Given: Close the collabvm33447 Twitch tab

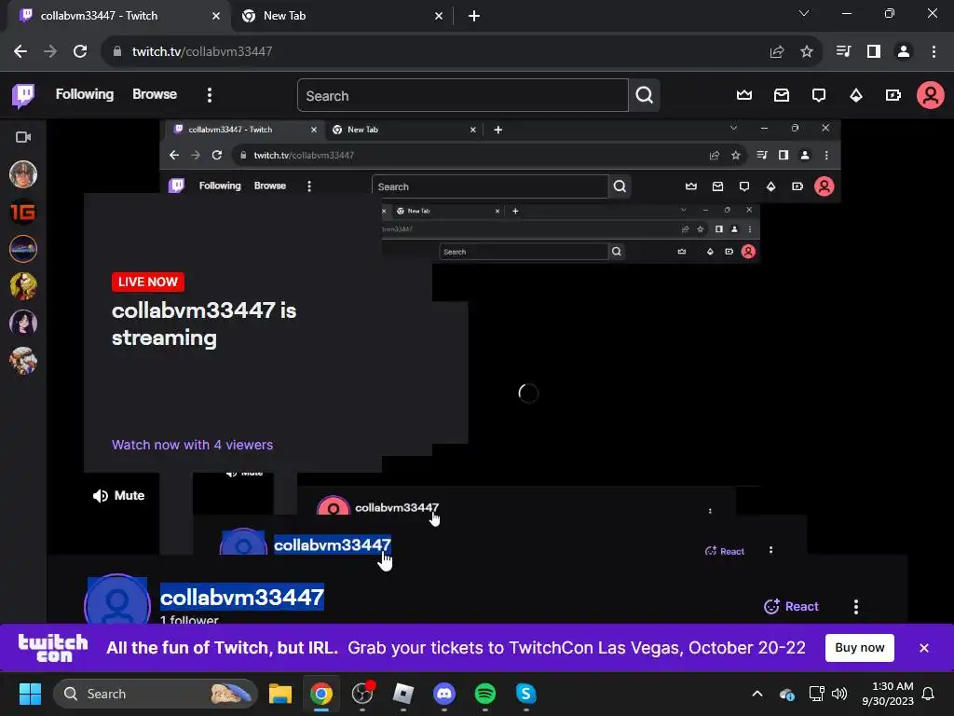Looking at the screenshot, I should (x=216, y=16).
